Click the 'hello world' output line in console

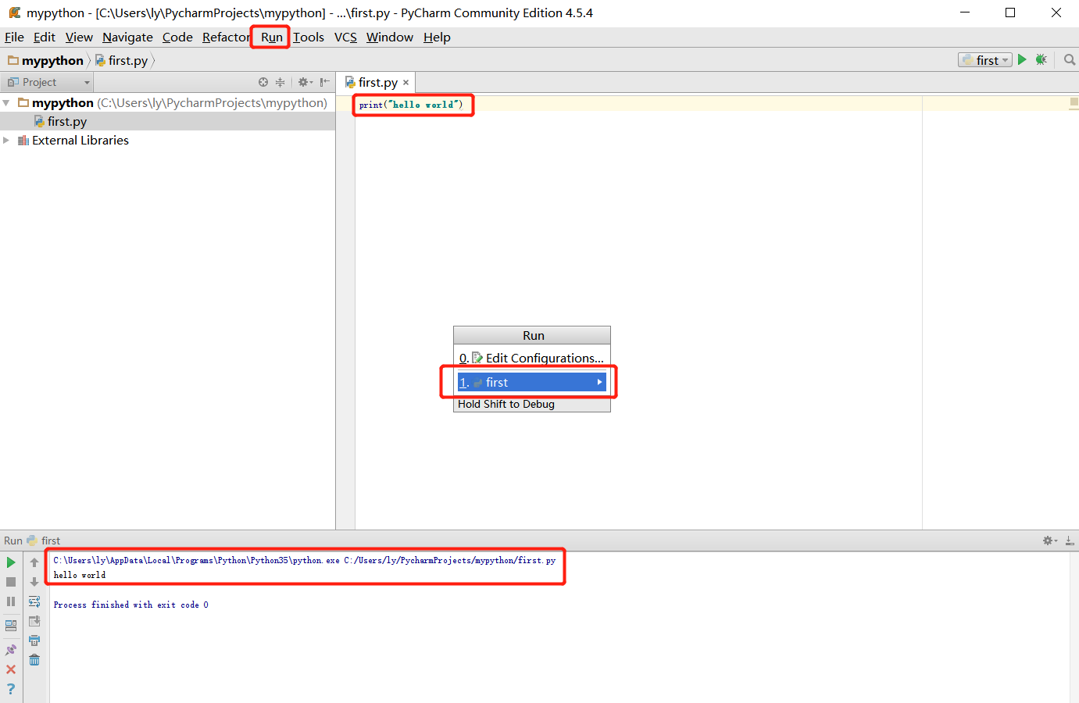[80, 575]
